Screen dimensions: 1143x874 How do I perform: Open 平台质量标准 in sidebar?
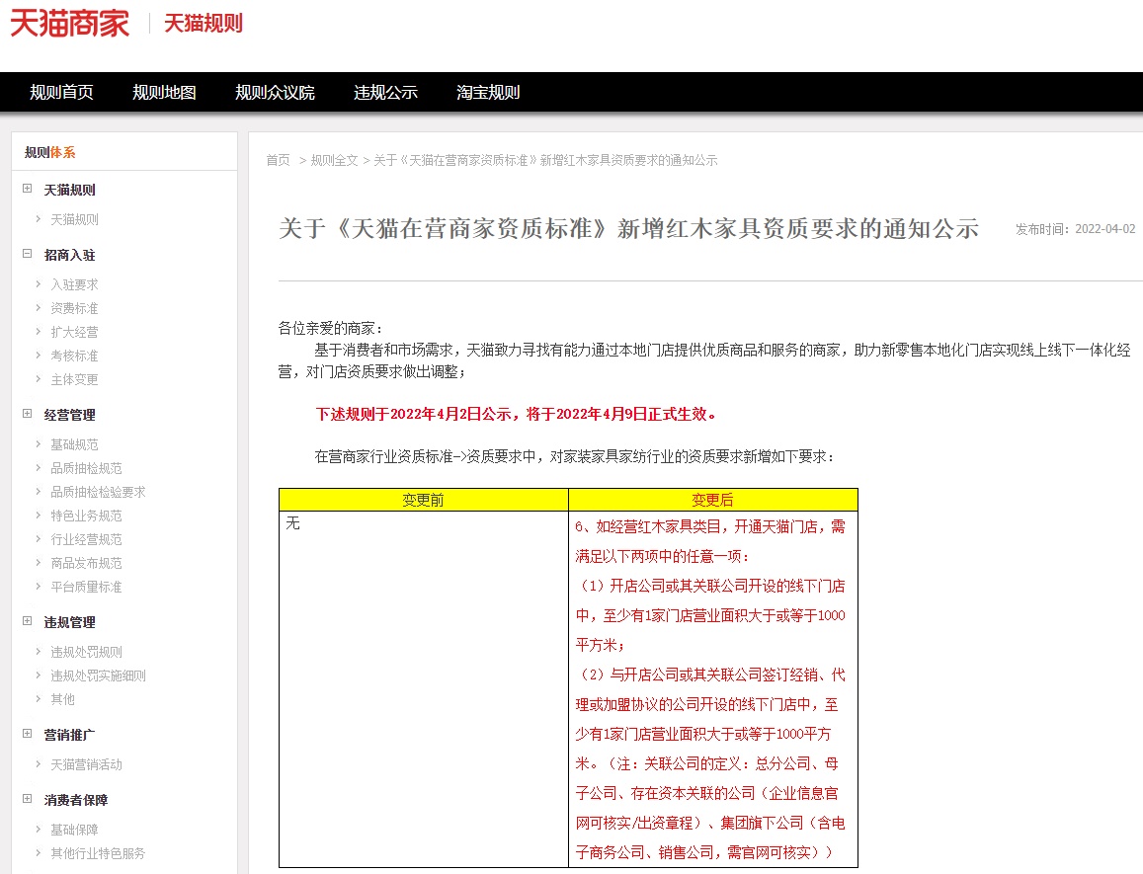[86, 587]
